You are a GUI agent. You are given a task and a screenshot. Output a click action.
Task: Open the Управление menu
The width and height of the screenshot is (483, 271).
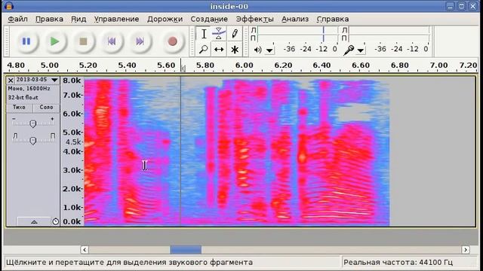pos(116,19)
